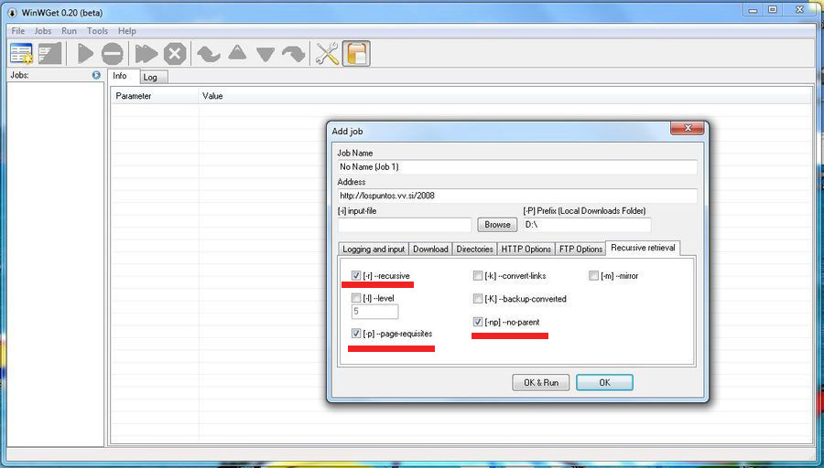The width and height of the screenshot is (824, 468).
Task: Click the Edit job toolbar icon
Action: (x=50, y=54)
